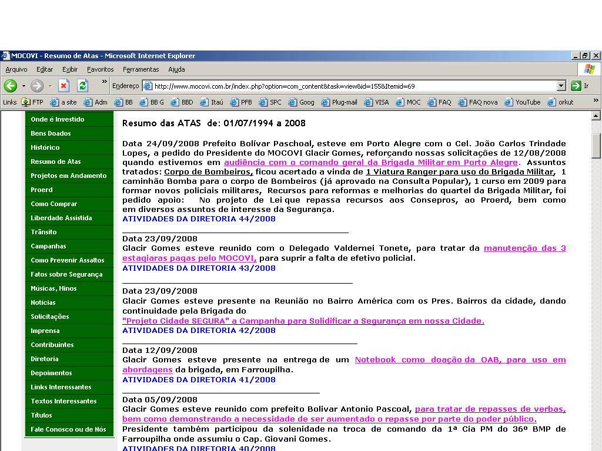Open 'Como Prevenir Assaltos' sidebar page
The height and width of the screenshot is (451, 602).
69,260
